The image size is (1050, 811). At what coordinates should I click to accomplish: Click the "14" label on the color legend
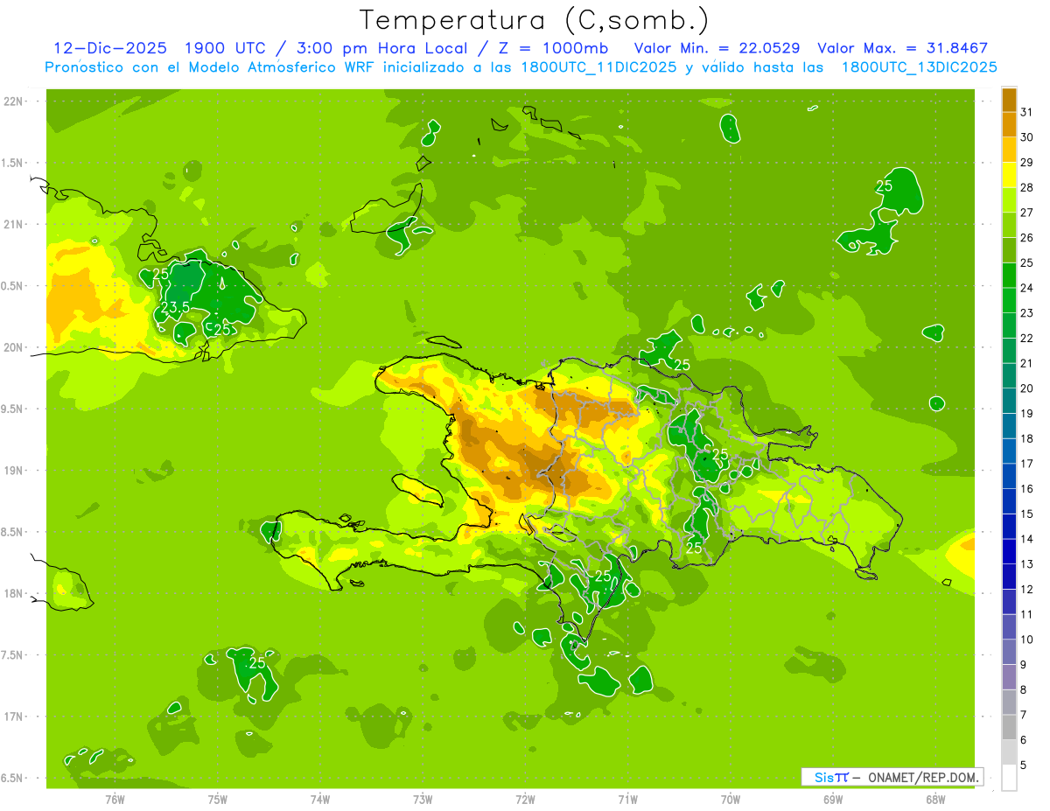click(x=1026, y=539)
